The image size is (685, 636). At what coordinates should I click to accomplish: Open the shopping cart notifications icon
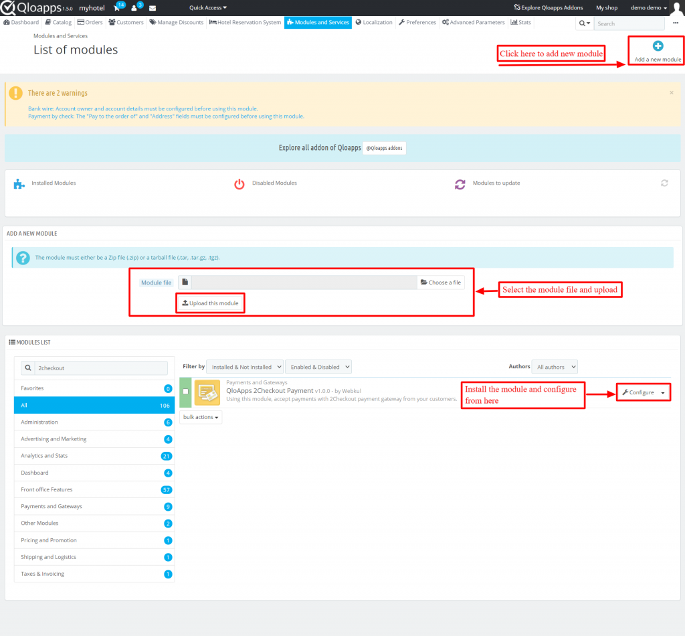tap(117, 8)
